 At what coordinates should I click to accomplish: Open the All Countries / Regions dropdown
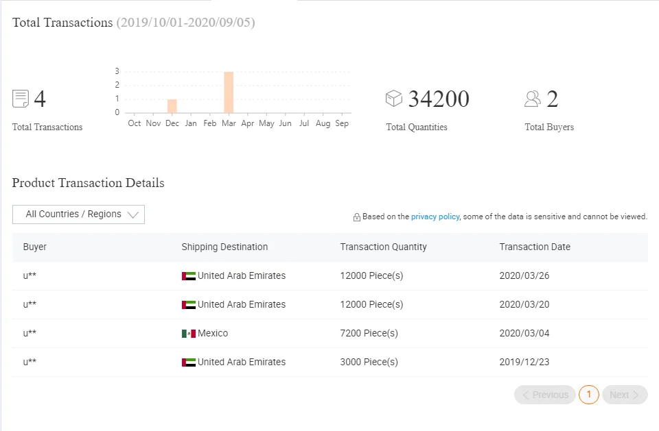(78, 214)
